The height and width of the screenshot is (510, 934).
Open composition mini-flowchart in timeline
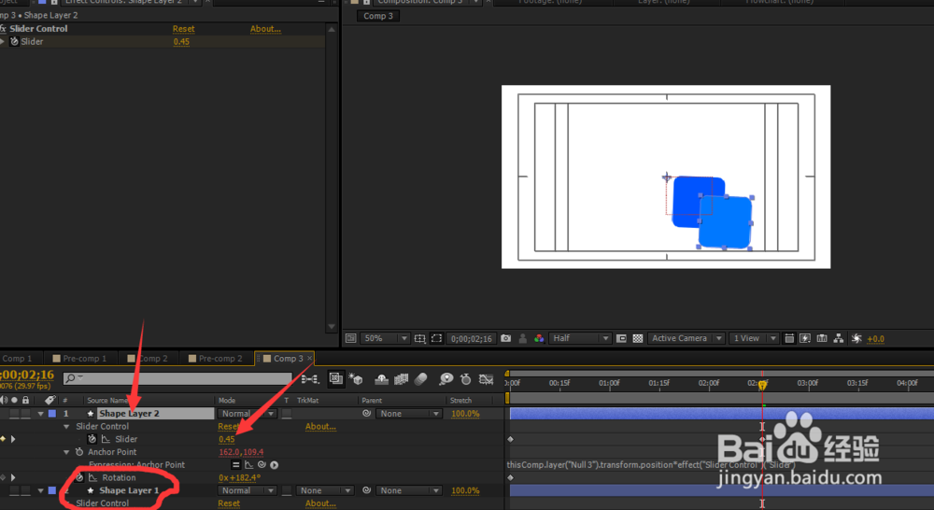click(310, 379)
